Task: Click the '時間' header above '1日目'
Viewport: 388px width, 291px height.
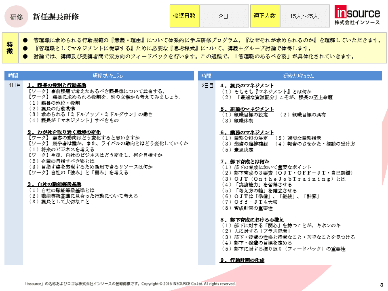Action: point(13,76)
